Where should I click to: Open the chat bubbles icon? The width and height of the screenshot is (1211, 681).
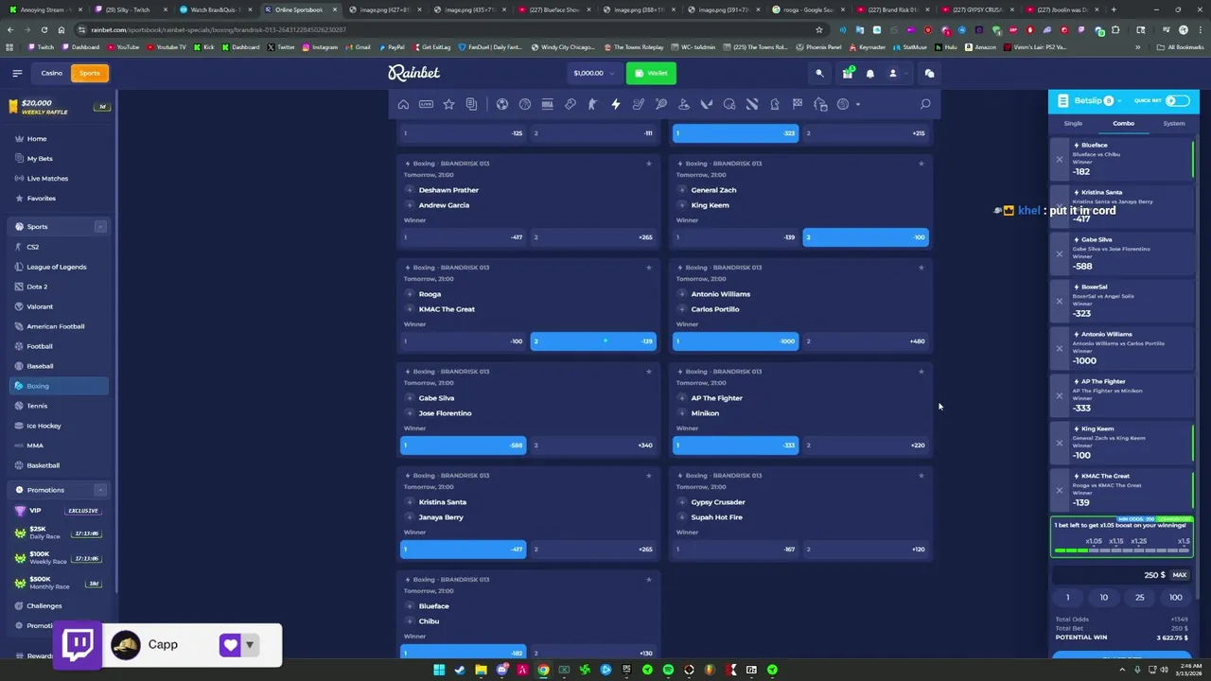[x=929, y=73]
